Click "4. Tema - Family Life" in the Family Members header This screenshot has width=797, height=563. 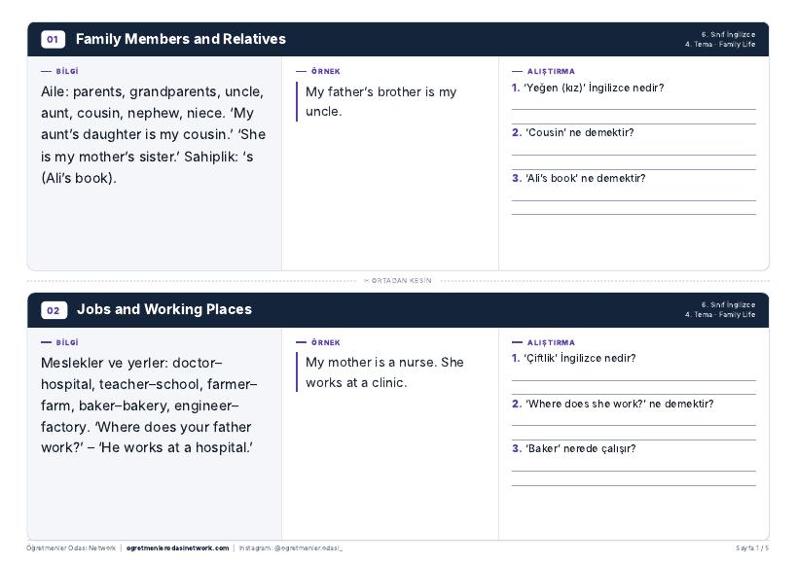[720, 44]
